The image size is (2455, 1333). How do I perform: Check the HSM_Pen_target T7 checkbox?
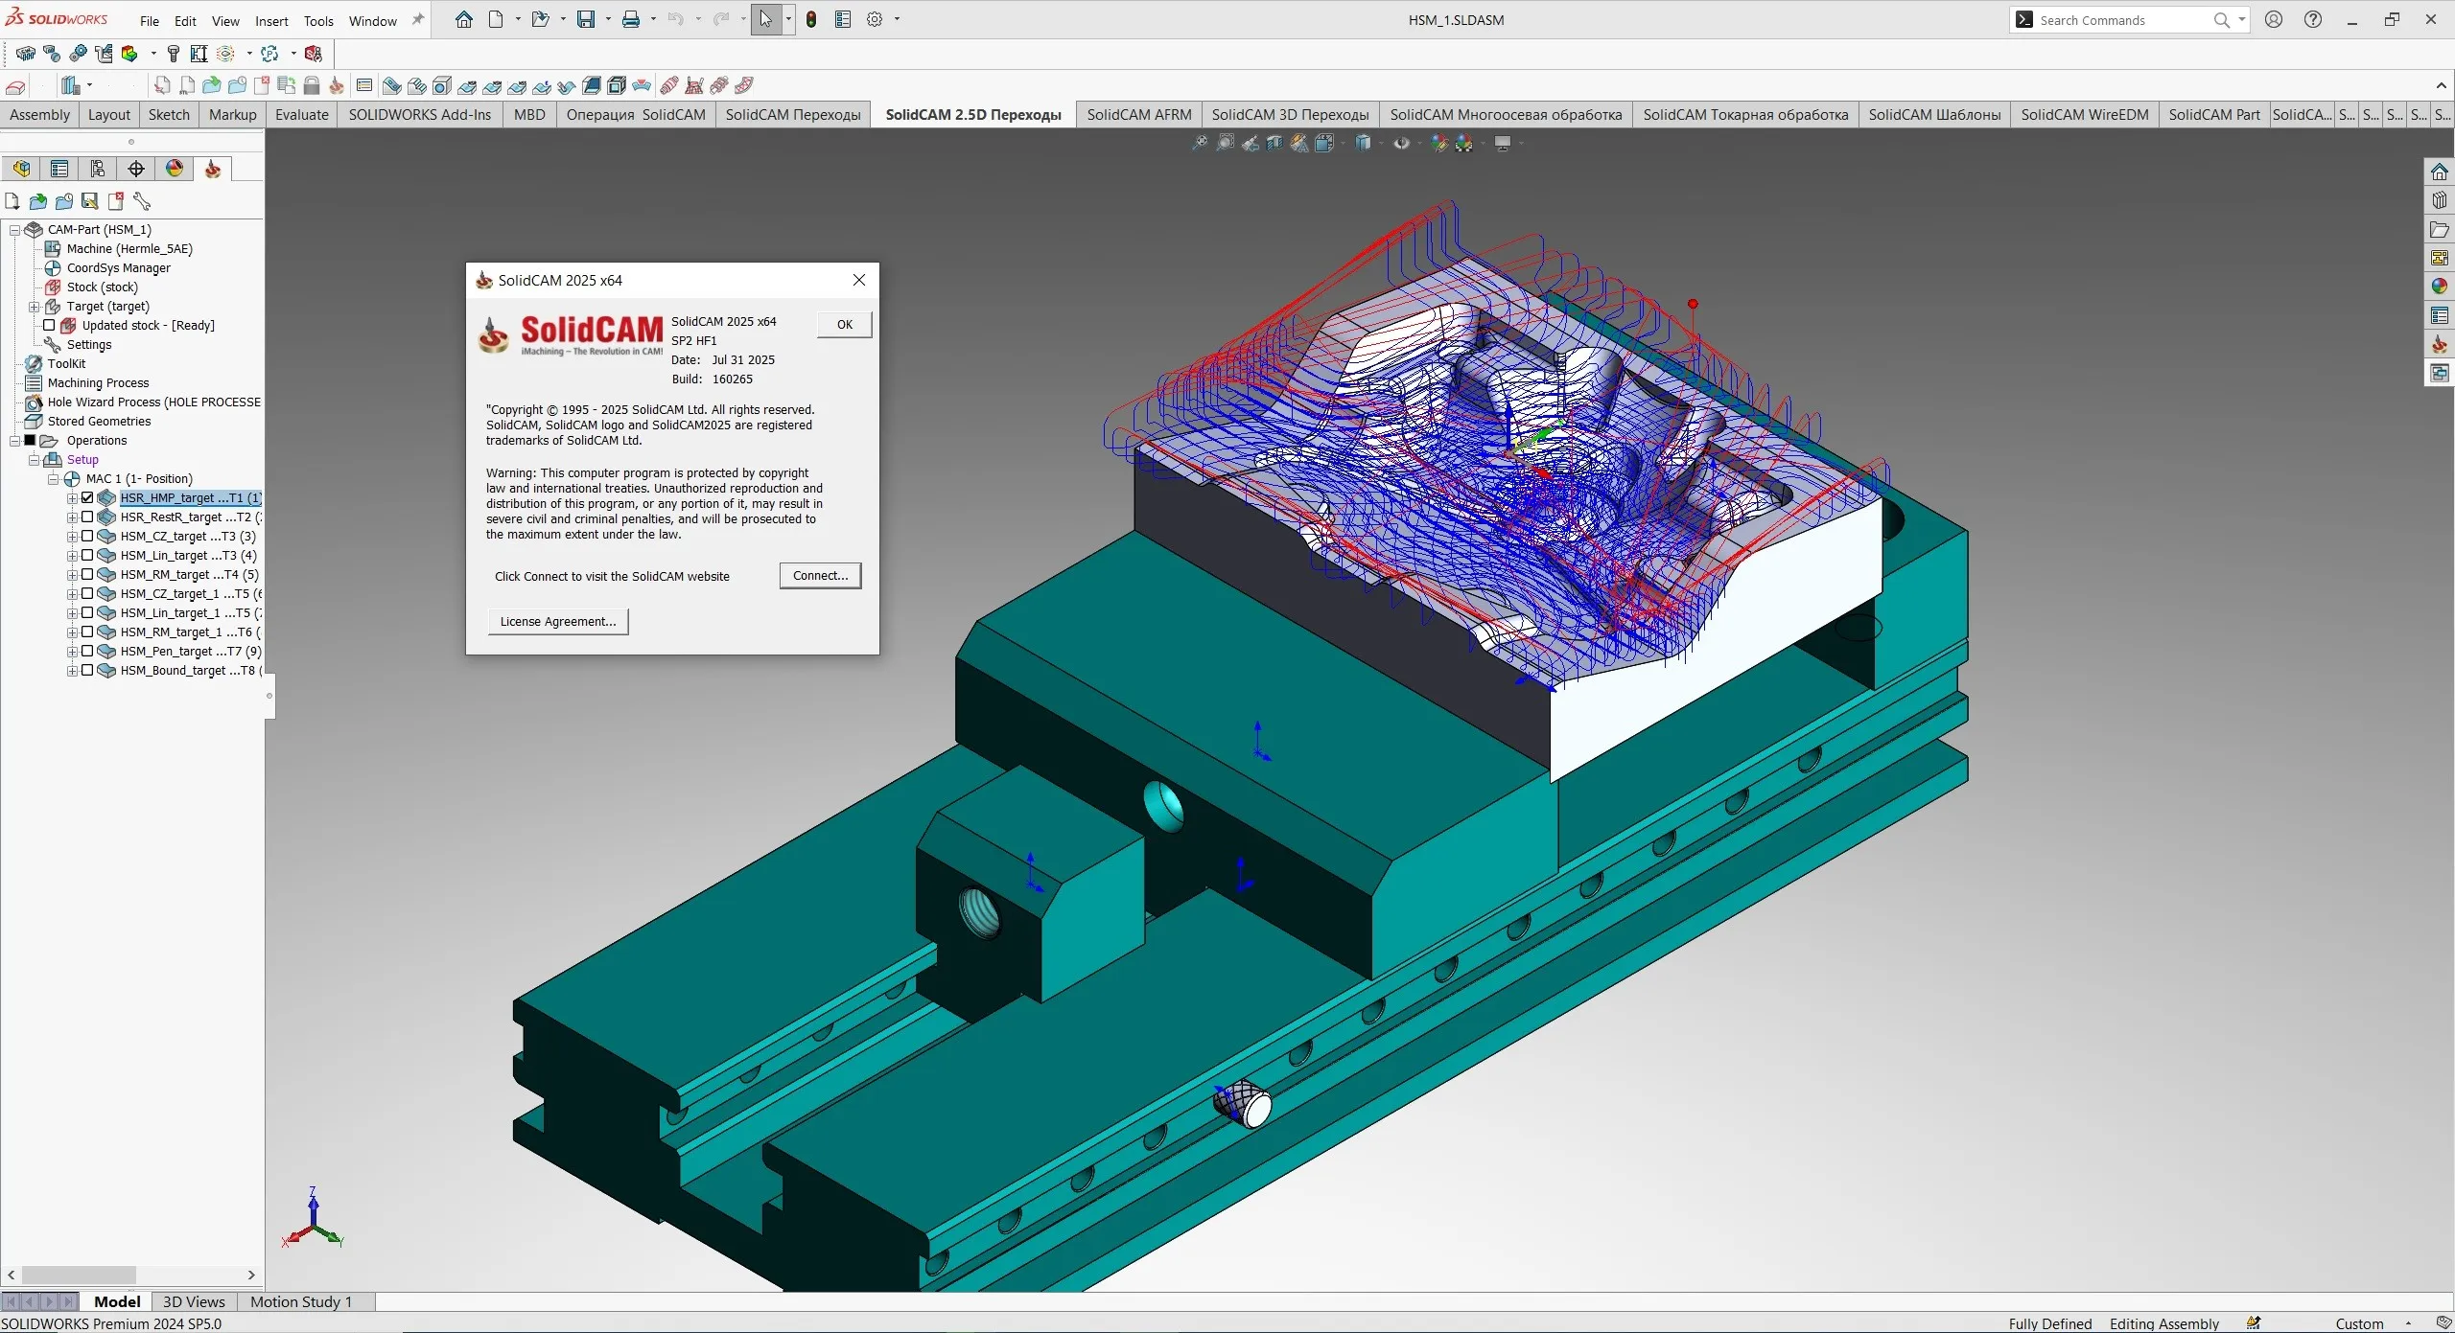pos(87,651)
